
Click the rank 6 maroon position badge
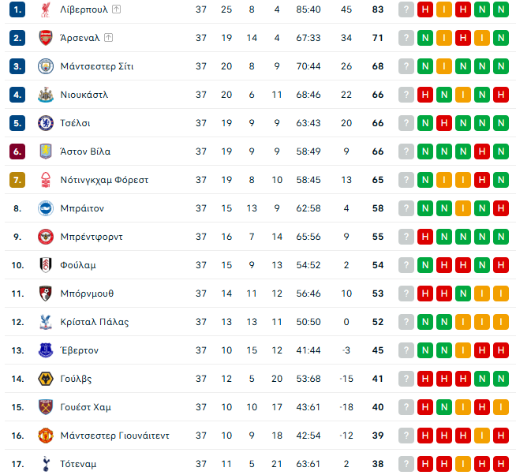(x=17, y=151)
